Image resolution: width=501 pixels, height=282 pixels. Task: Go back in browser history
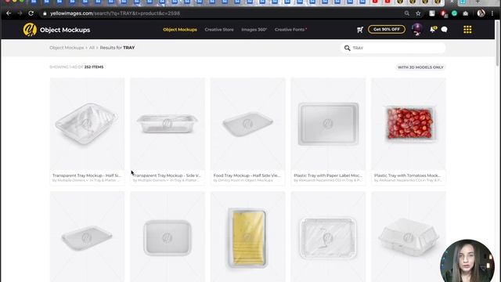tap(9, 13)
